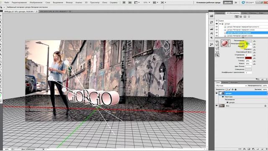Switch to Основная рабочая среда workspace
This screenshot has width=268, height=151.
click(x=209, y=3)
